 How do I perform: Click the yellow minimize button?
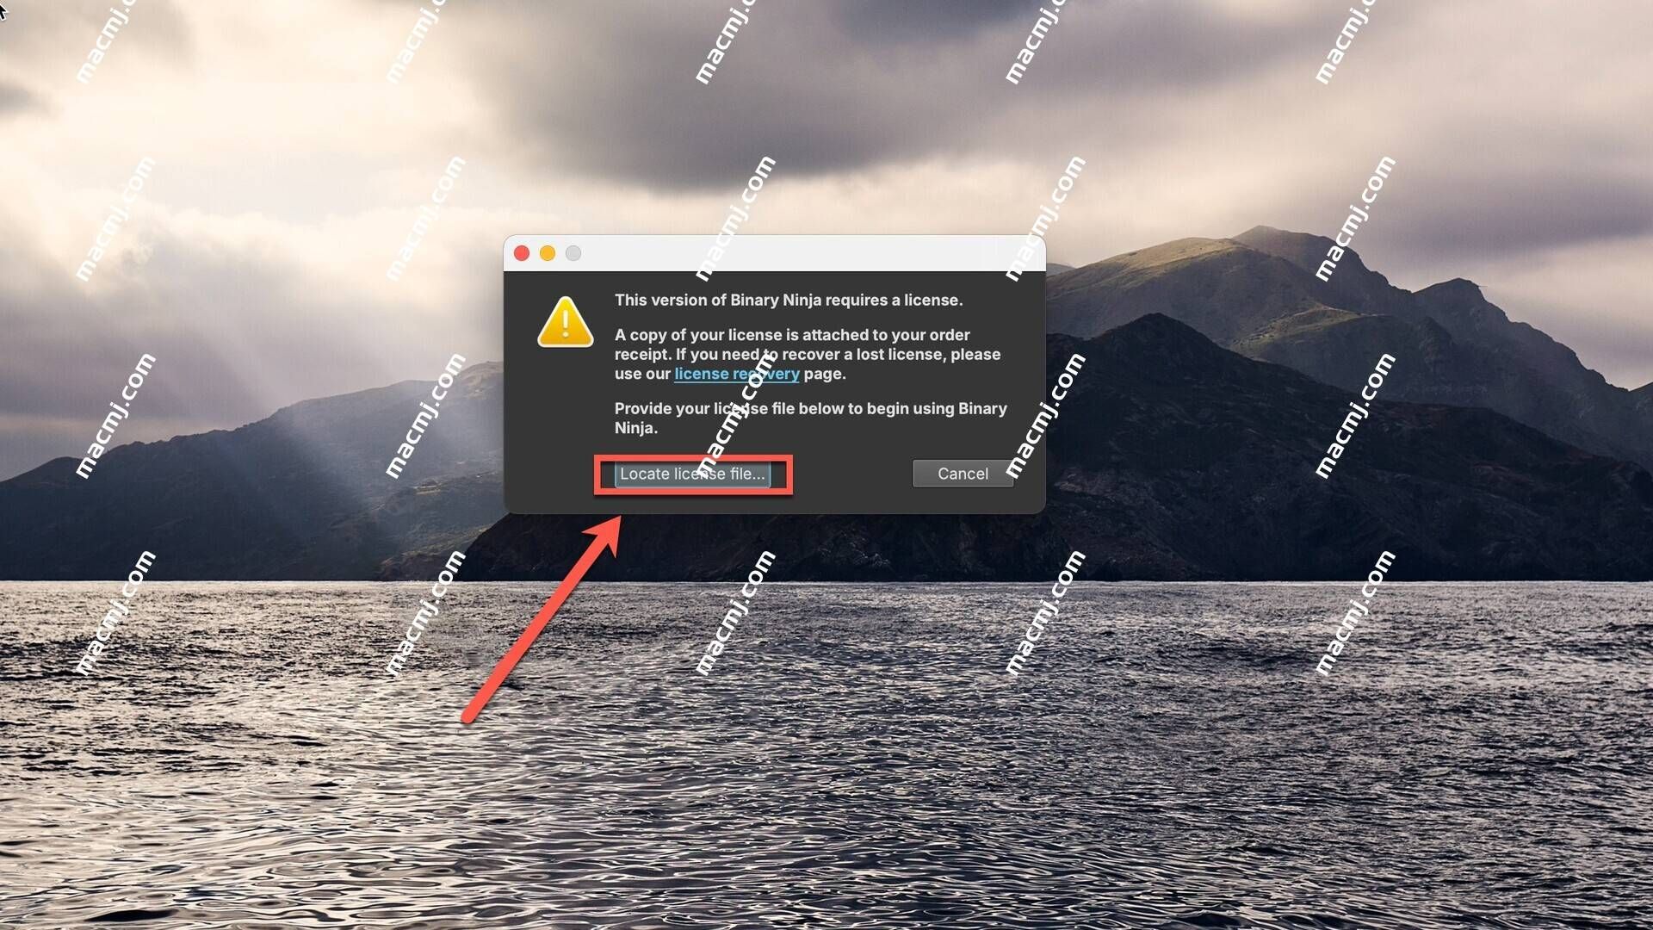pyautogui.click(x=548, y=252)
